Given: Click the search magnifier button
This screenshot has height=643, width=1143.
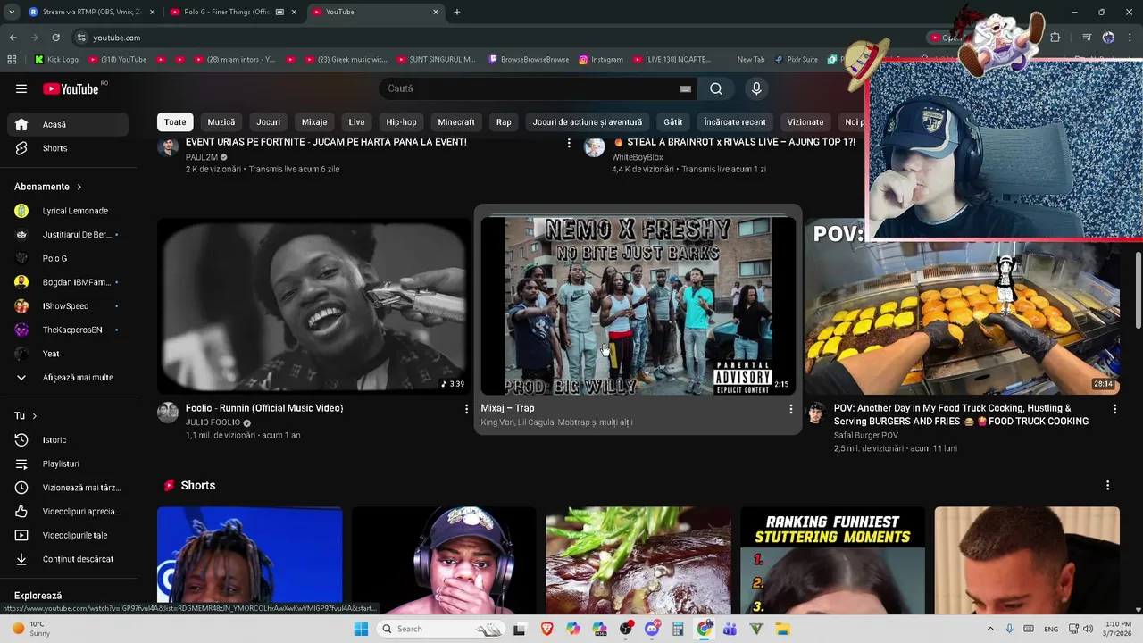Looking at the screenshot, I should 716,88.
